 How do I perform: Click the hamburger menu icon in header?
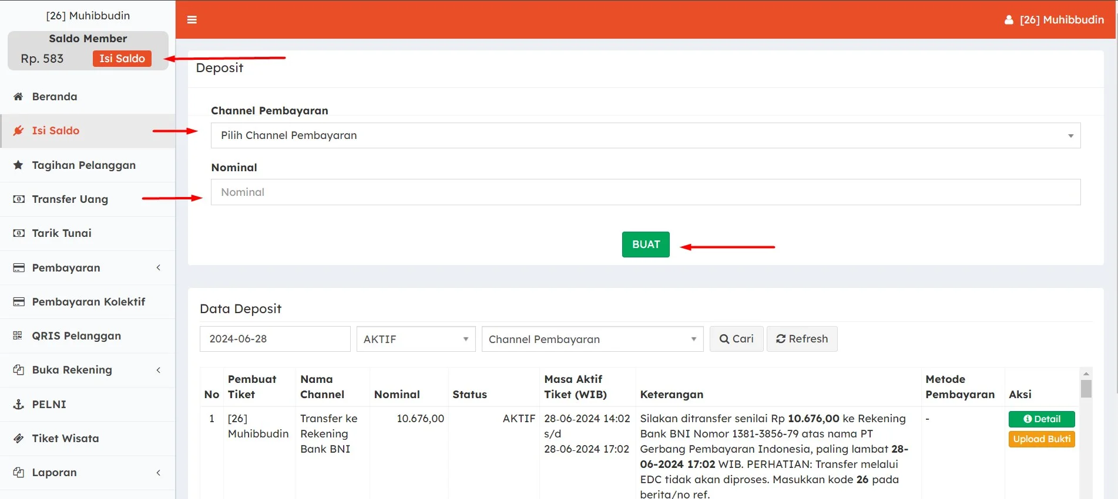click(x=192, y=20)
